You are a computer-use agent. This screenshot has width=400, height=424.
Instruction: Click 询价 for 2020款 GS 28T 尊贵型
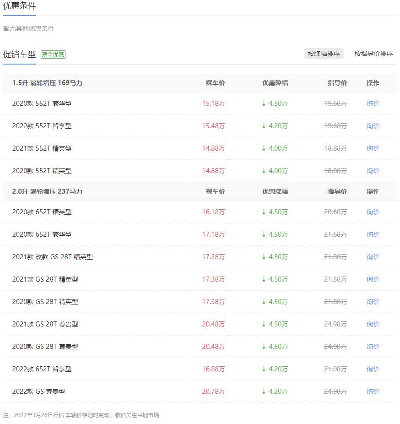pos(373,347)
